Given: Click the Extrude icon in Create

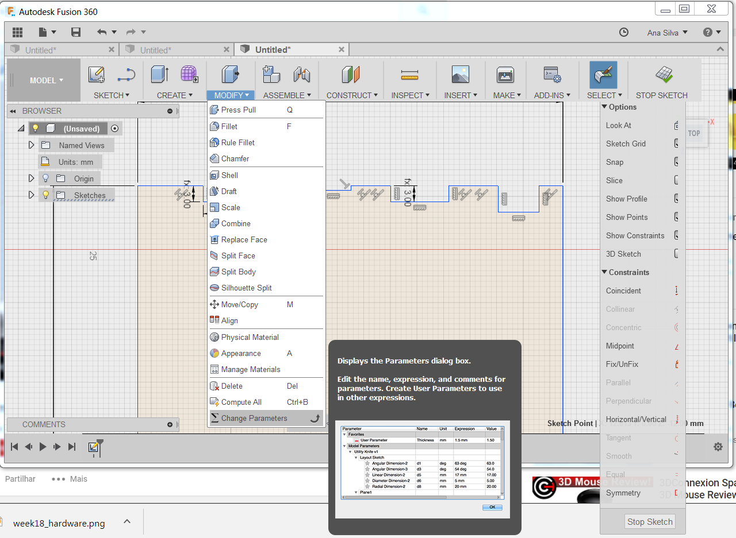Looking at the screenshot, I should [x=159, y=75].
